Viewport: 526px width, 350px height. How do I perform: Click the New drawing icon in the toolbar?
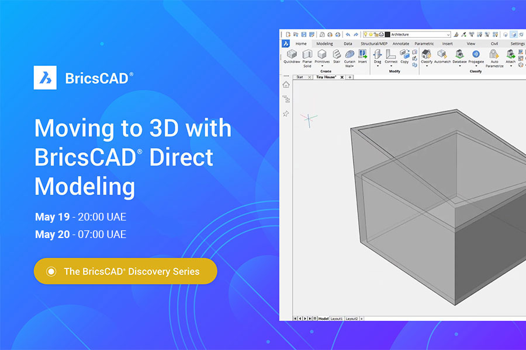tap(288, 34)
